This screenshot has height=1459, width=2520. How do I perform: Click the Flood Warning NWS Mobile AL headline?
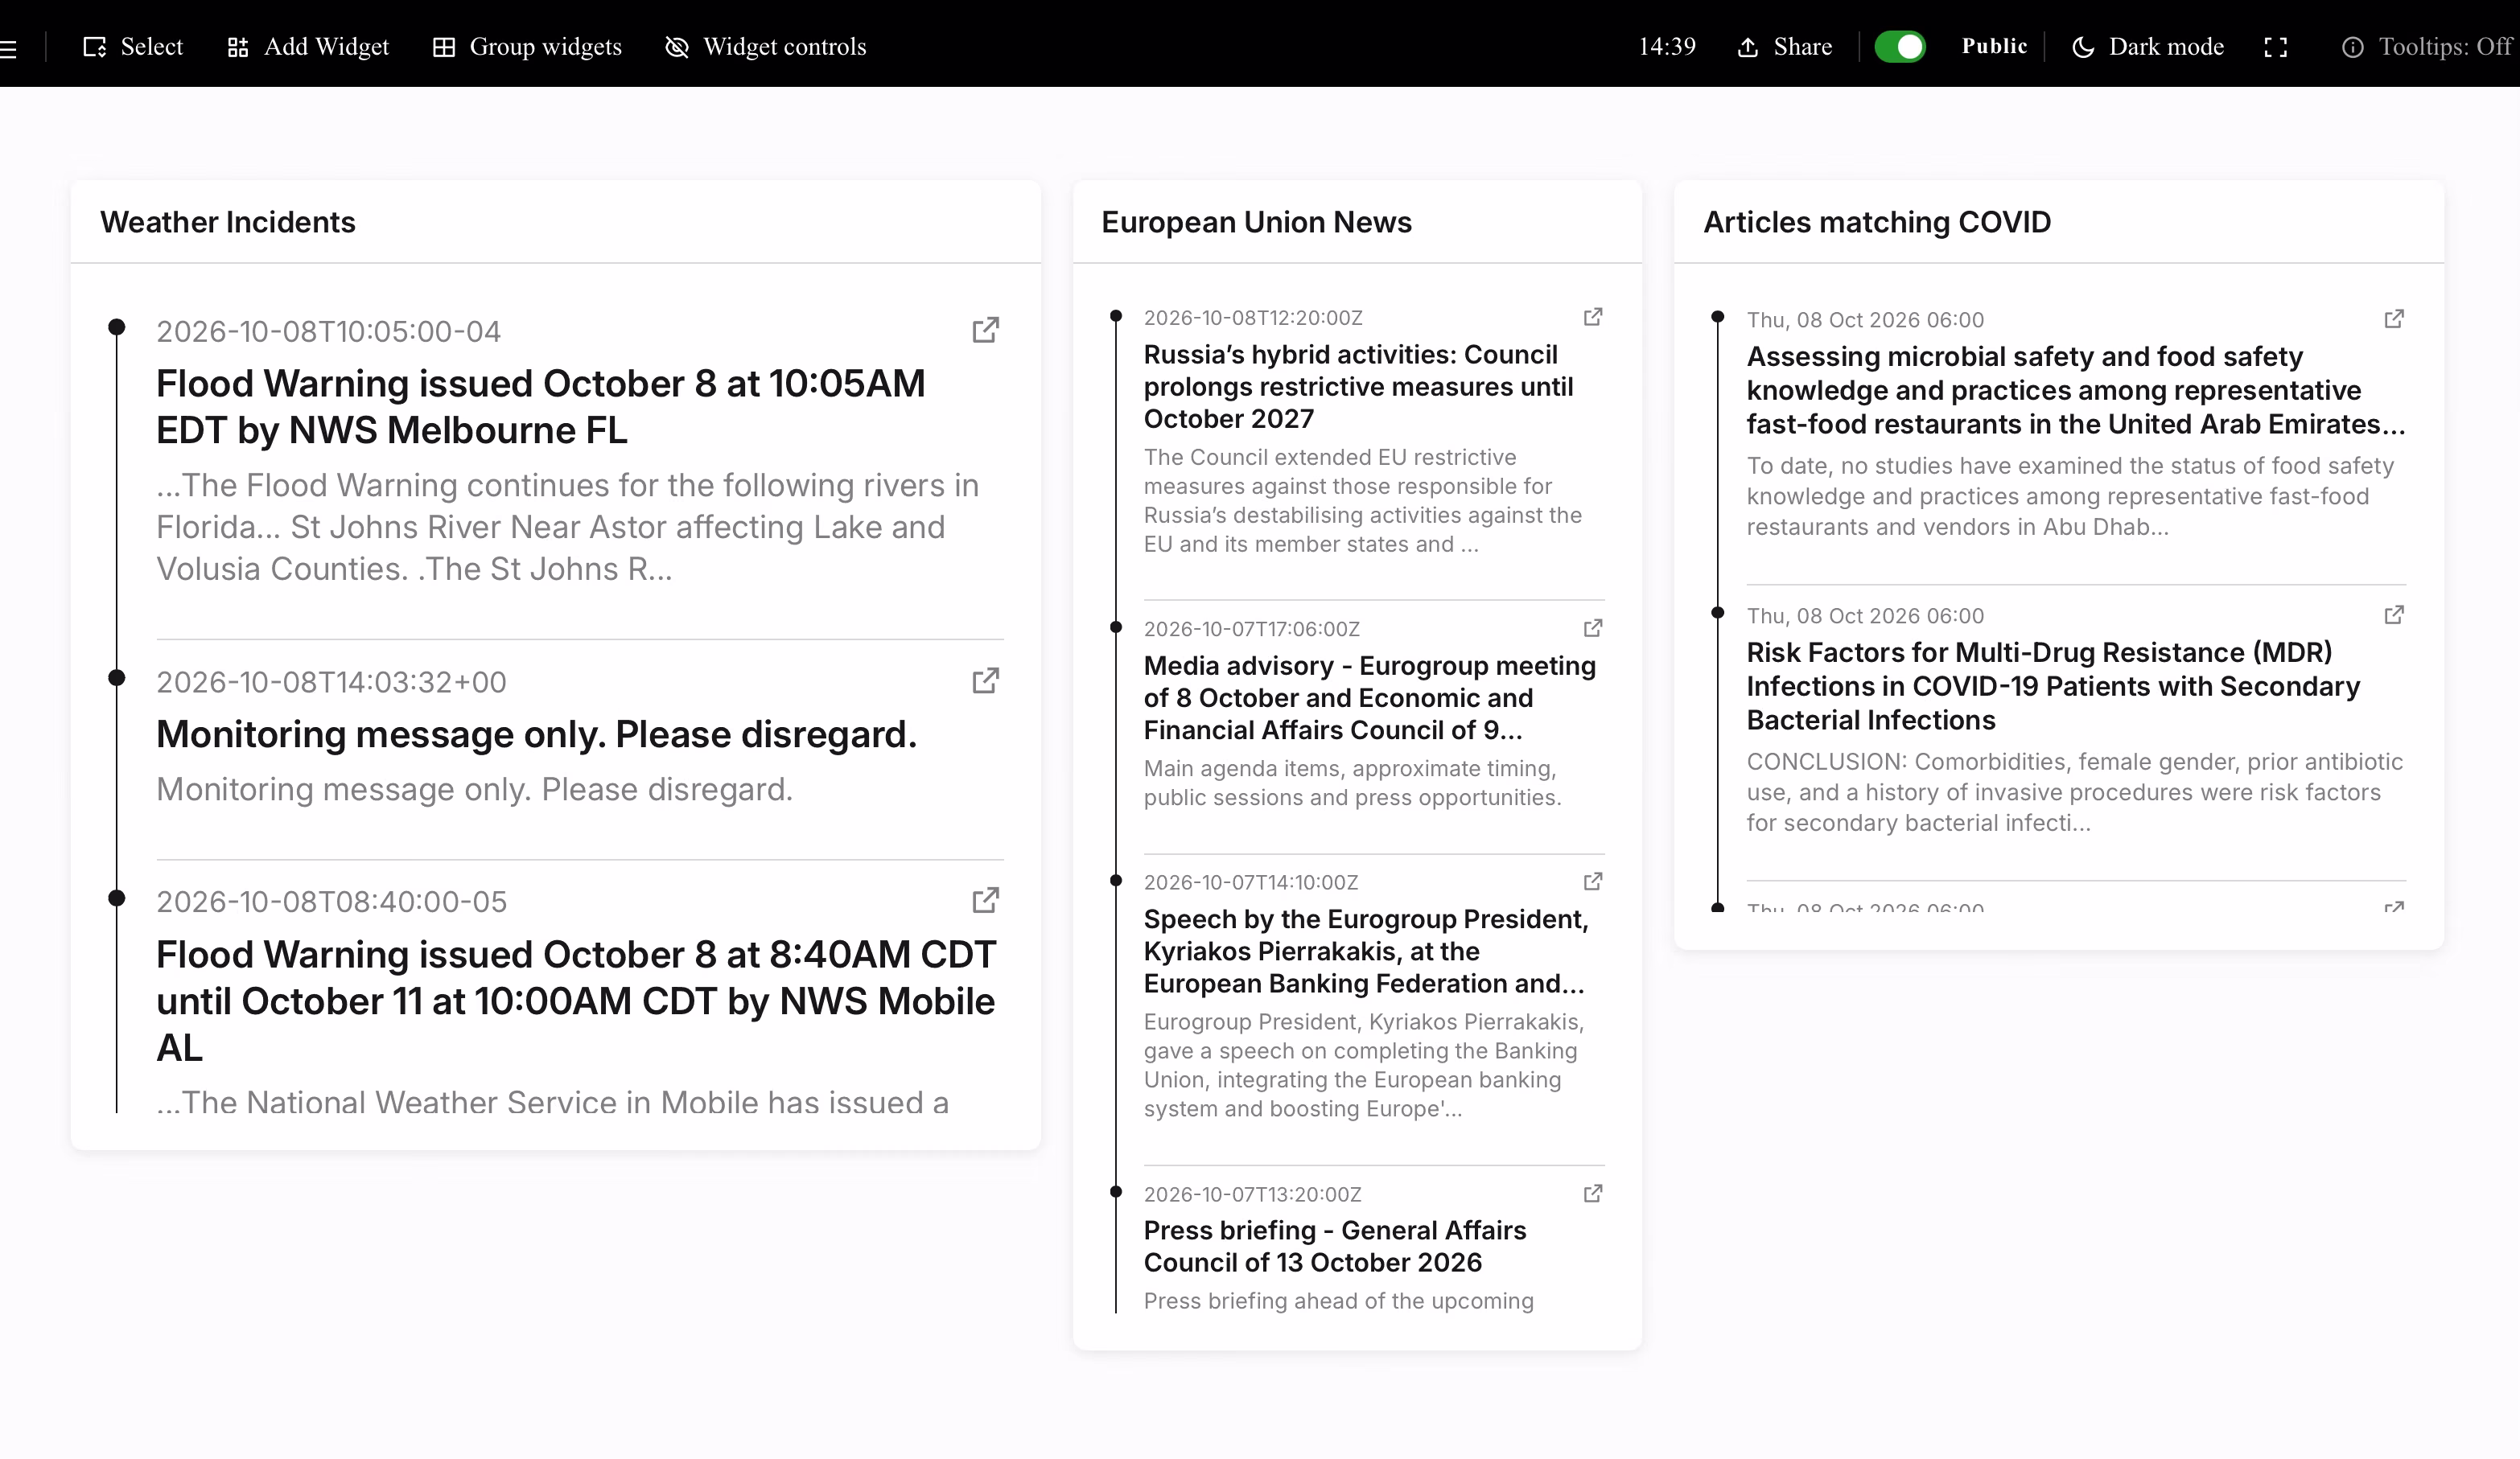tap(576, 1001)
